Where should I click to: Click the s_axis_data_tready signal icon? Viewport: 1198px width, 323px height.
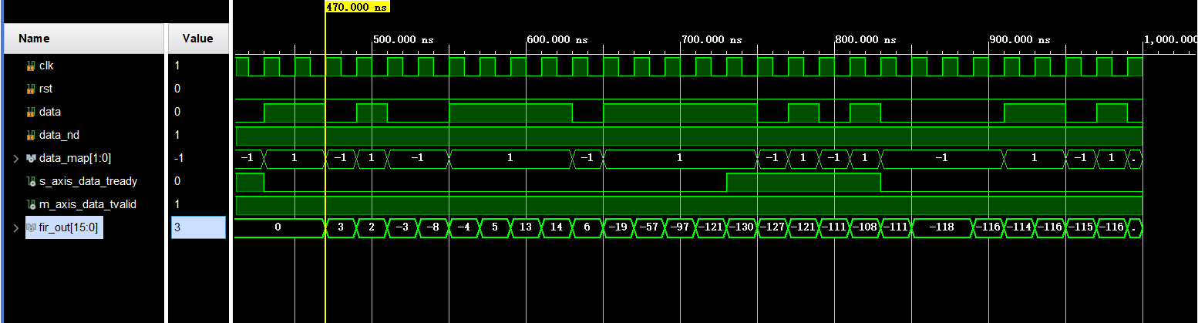coord(31,182)
